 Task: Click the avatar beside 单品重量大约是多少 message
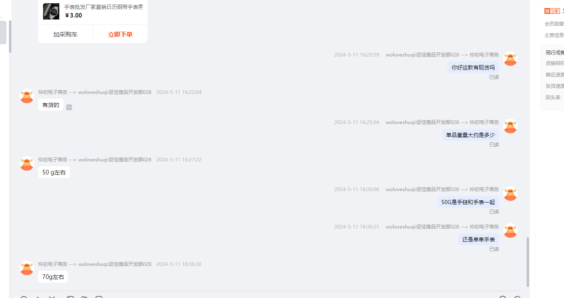coord(510,126)
